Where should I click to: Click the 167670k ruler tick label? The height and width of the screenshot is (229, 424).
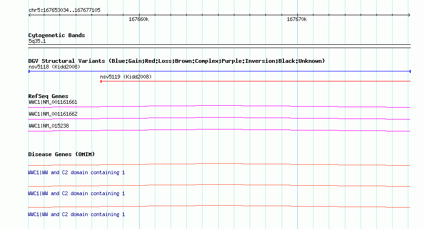[x=297, y=19]
